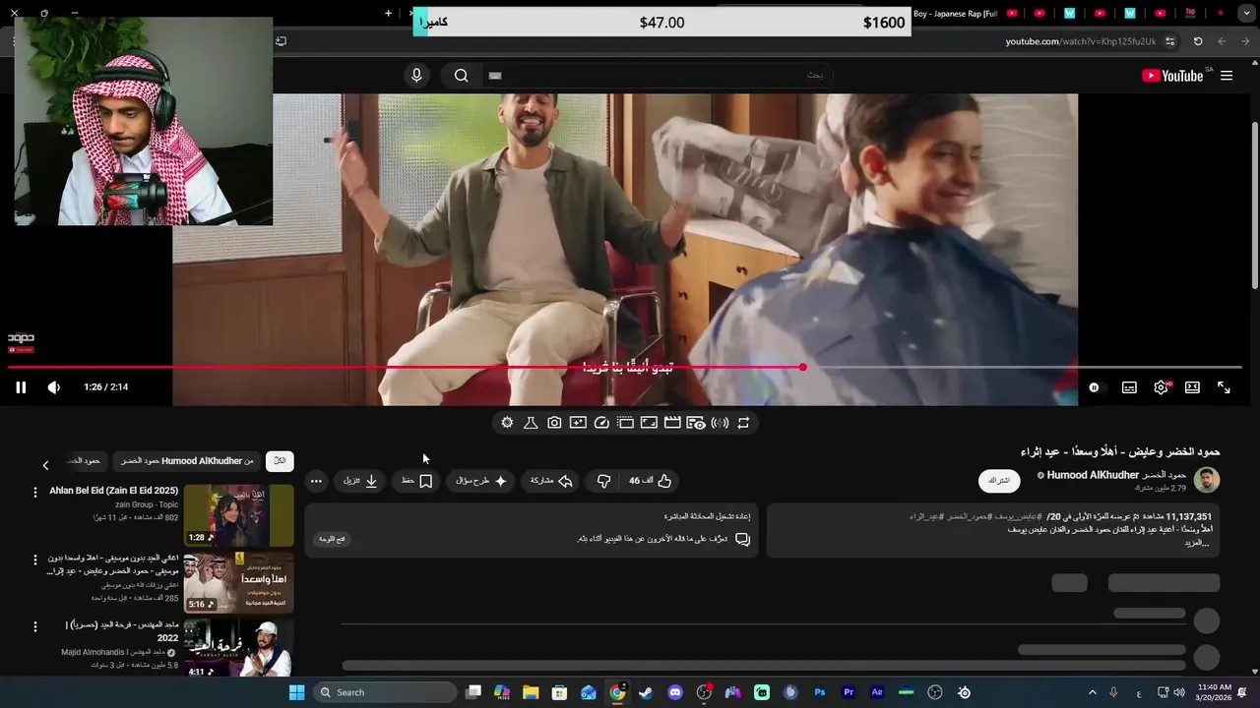Image resolution: width=1260 pixels, height=708 pixels.
Task: Save the video with حفظ button
Action: tap(416, 481)
